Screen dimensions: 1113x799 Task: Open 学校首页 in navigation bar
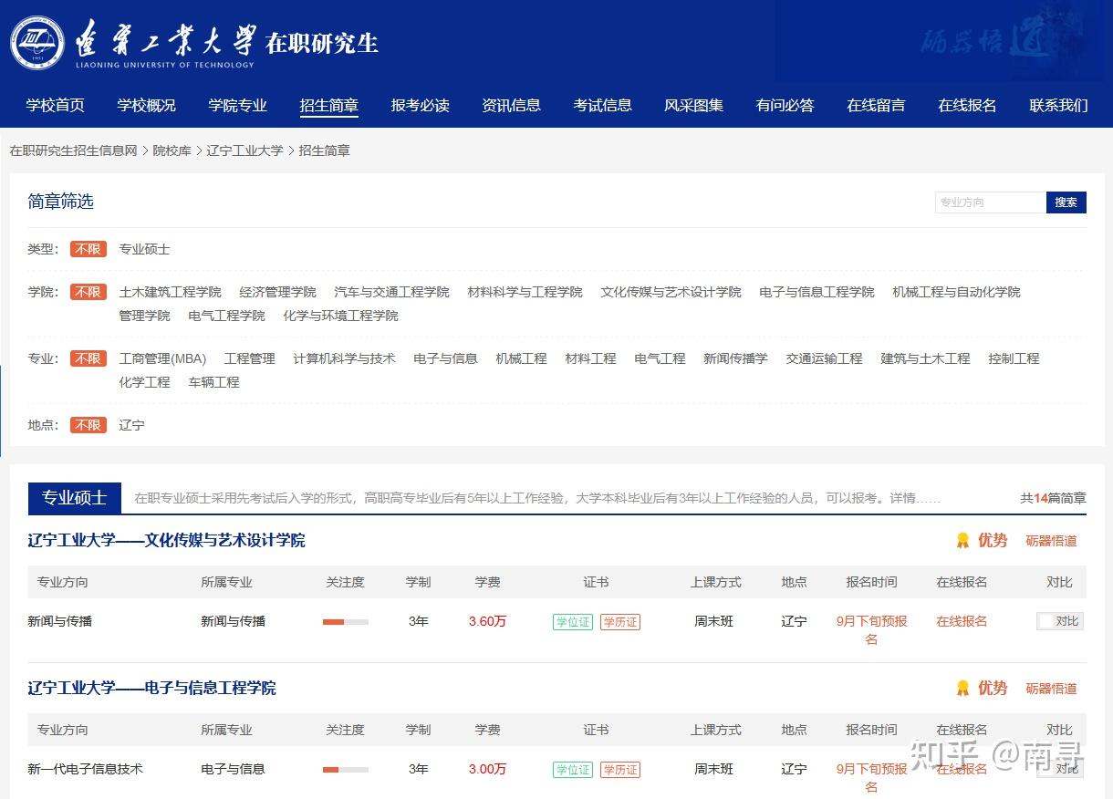point(56,105)
